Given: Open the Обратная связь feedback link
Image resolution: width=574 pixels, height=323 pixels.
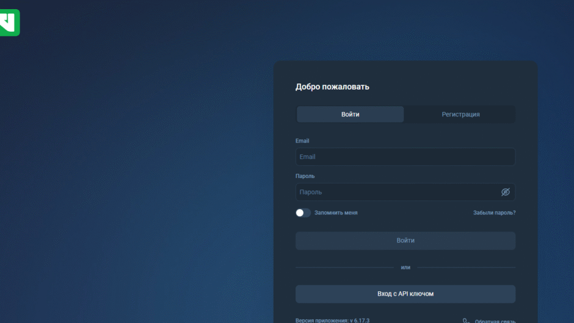Looking at the screenshot, I should tap(495, 321).
